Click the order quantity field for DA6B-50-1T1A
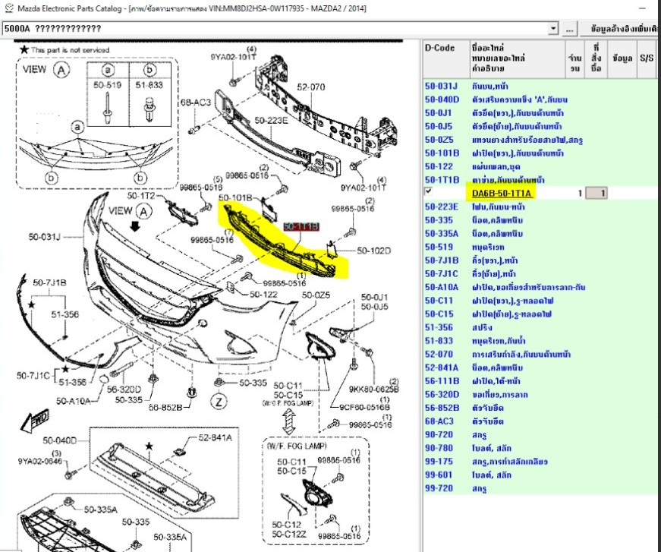The width and height of the screenshot is (661, 552). coord(599,194)
